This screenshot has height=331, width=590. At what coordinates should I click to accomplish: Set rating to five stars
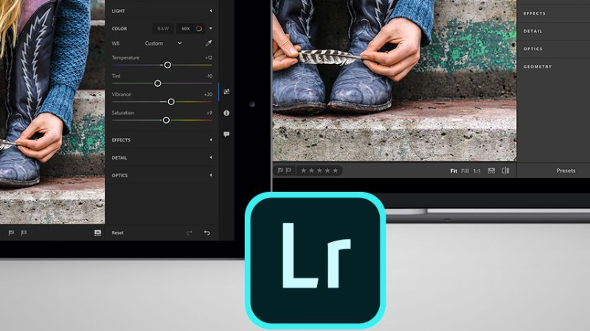[x=336, y=171]
